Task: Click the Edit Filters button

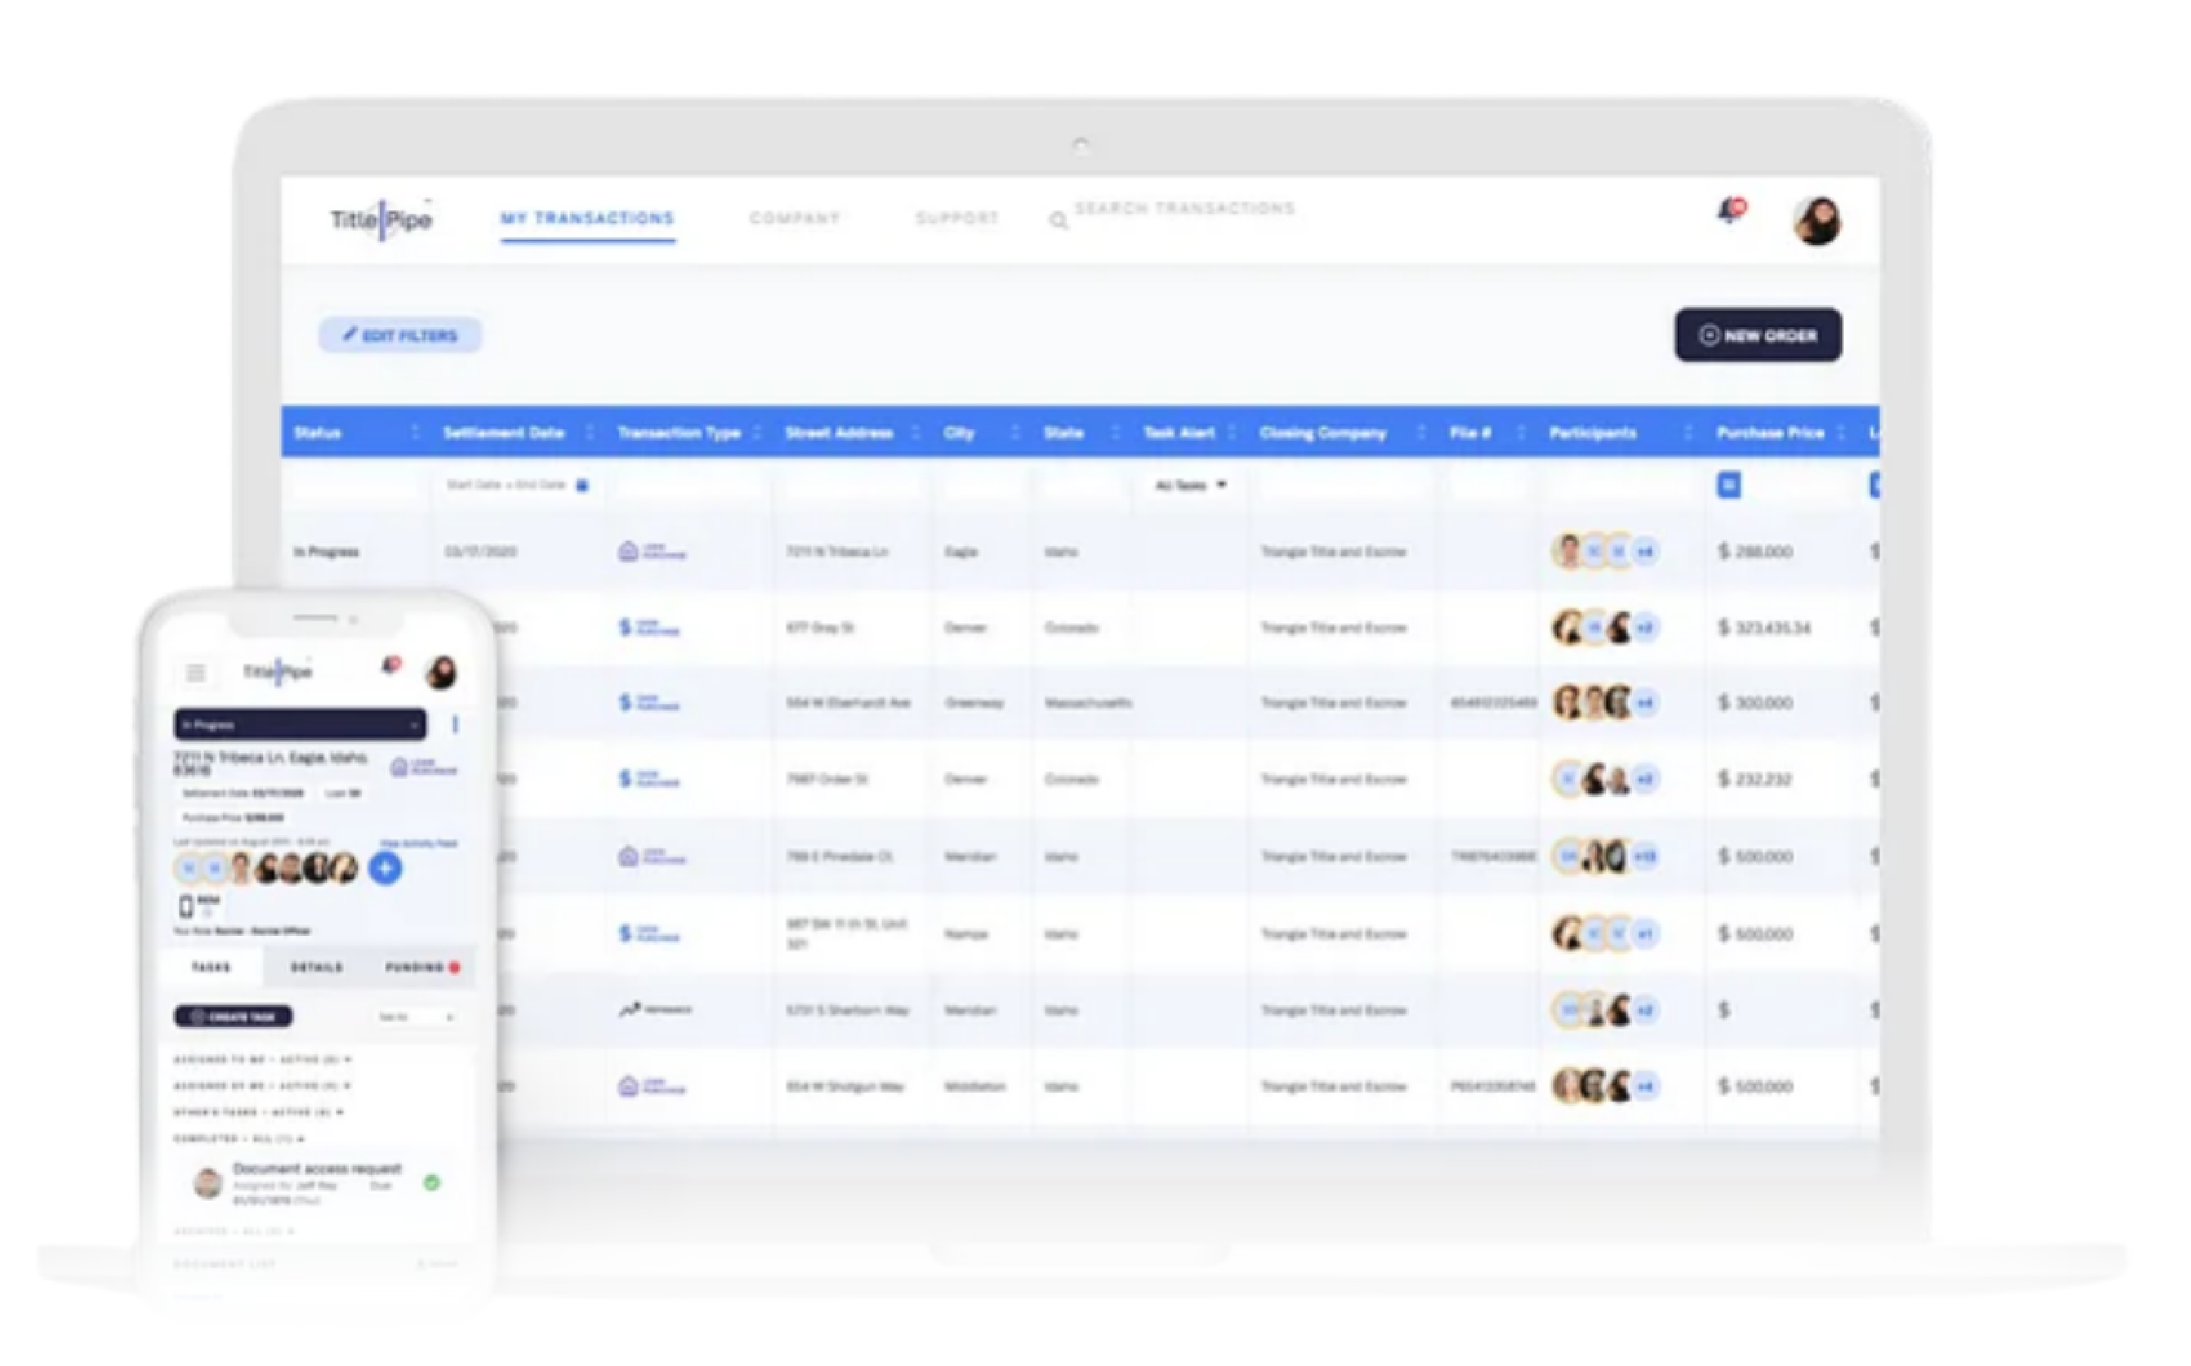Action: click(x=400, y=335)
